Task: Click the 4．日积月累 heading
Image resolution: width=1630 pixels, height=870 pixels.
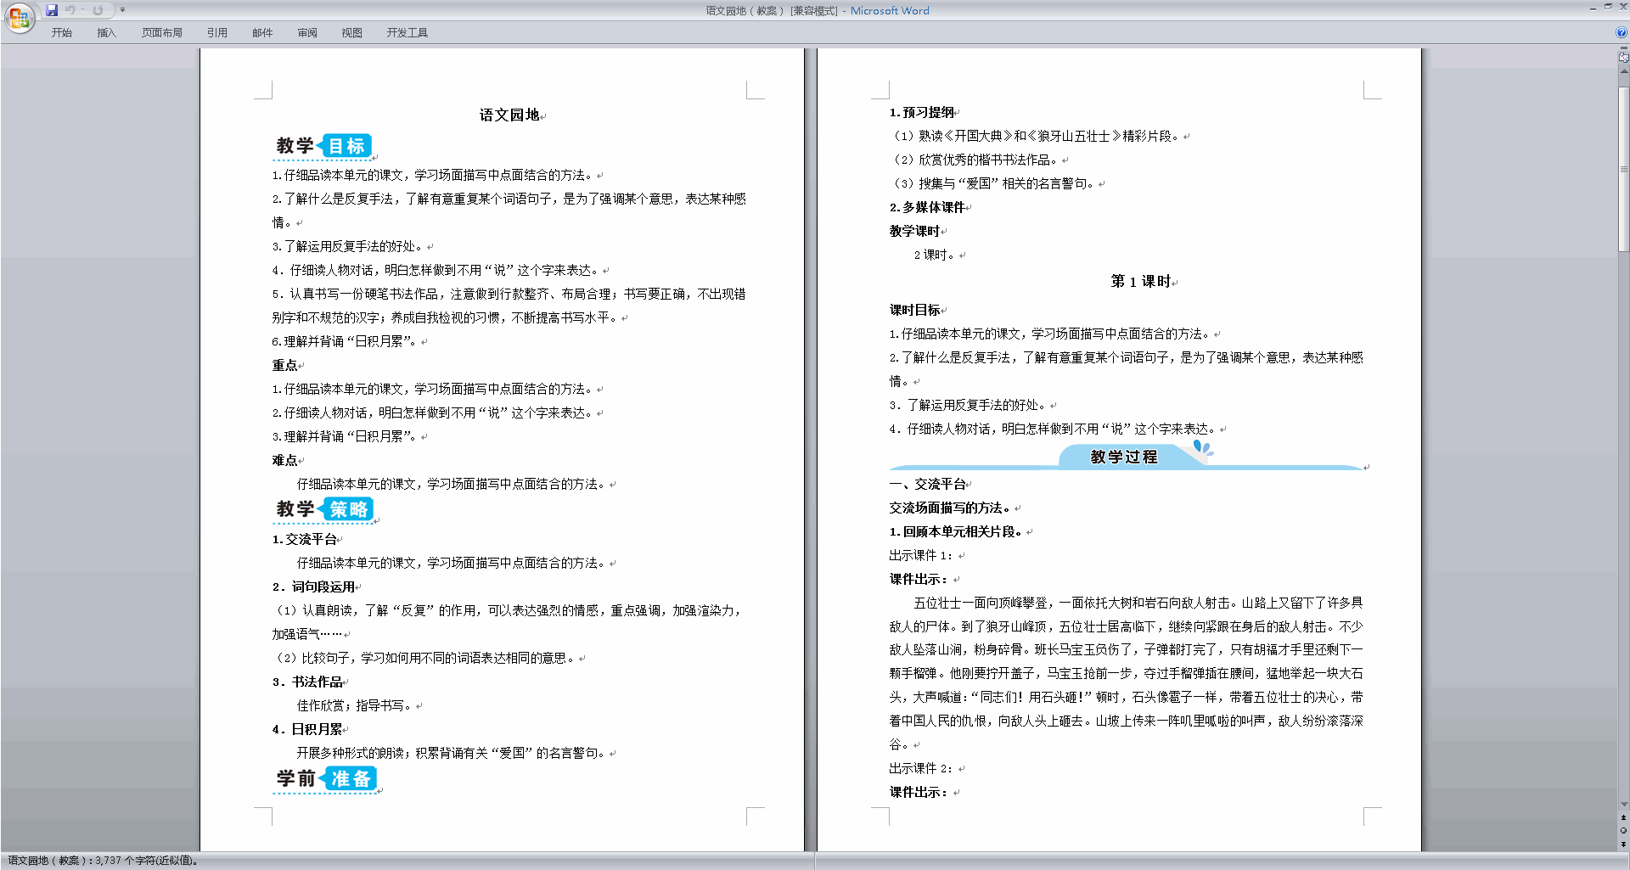Action: click(x=307, y=729)
